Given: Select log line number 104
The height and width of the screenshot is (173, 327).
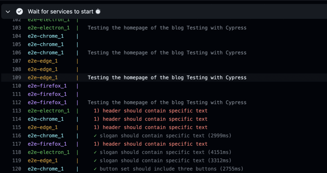Looking at the screenshot, I should click(17, 36).
